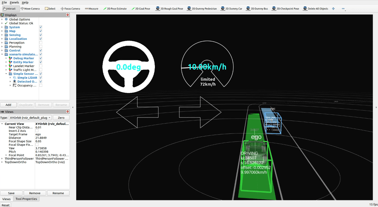The width and height of the screenshot is (378, 207).
Task: Activate the 2D Goal Pose tool
Action: [141, 9]
